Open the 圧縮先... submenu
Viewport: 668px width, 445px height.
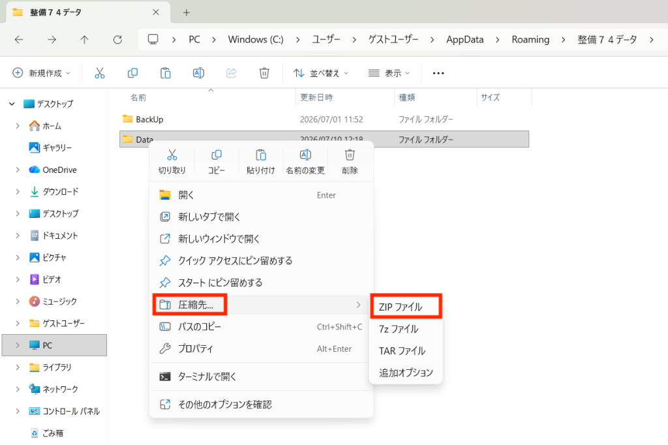(261, 305)
